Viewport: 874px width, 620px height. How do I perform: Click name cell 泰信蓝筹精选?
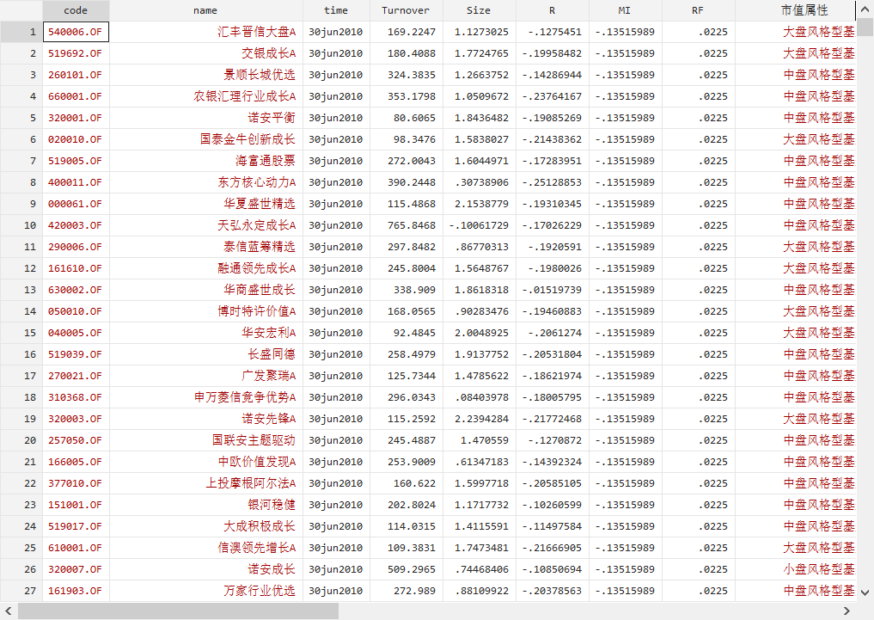(x=205, y=247)
